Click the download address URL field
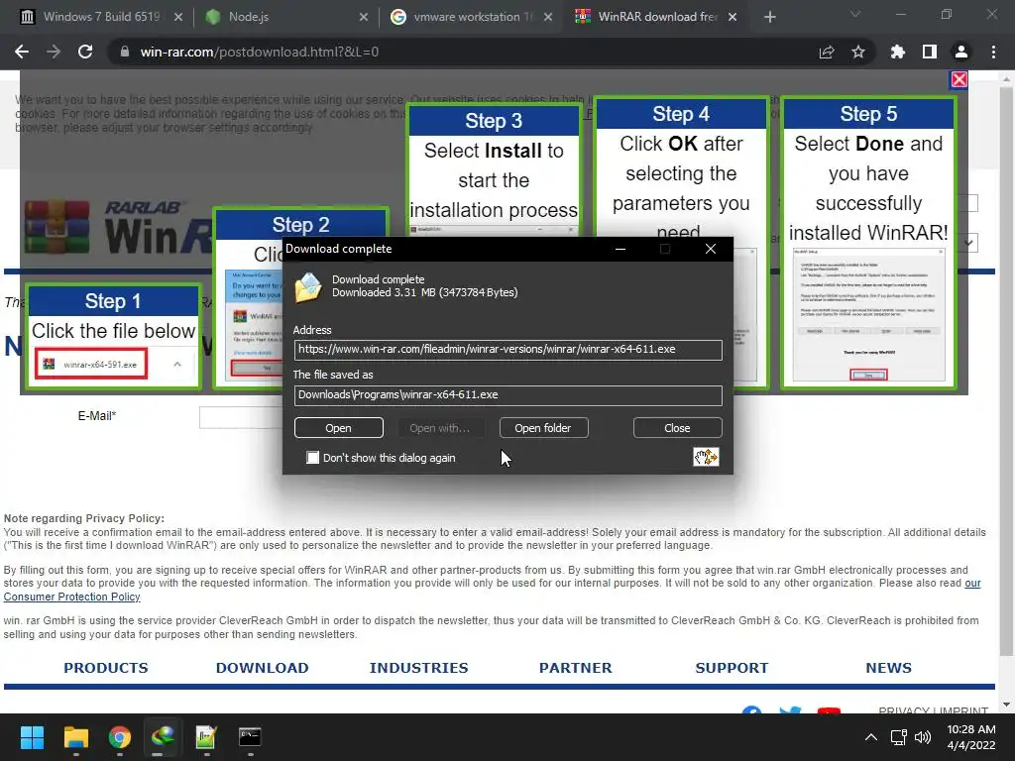 508,350
